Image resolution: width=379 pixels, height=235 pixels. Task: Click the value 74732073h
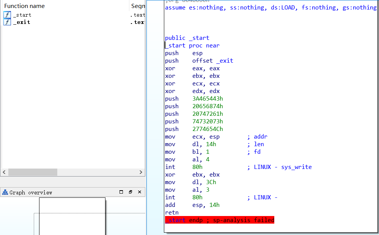point(208,121)
